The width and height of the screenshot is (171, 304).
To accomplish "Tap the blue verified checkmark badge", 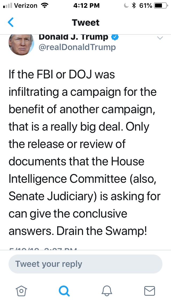I will (x=115, y=37).
